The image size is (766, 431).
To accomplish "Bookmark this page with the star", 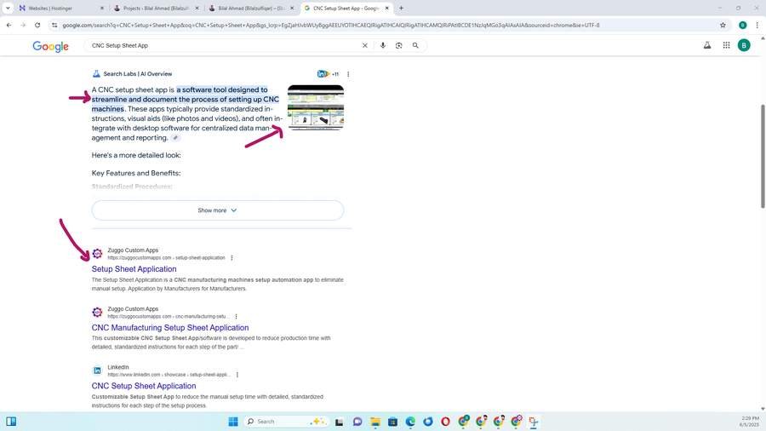I will point(723,25).
